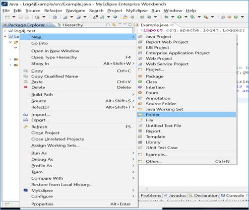The height and width of the screenshot is (210, 249).
Task: Click Collapse All in Package Explorer
Action: point(108,25)
